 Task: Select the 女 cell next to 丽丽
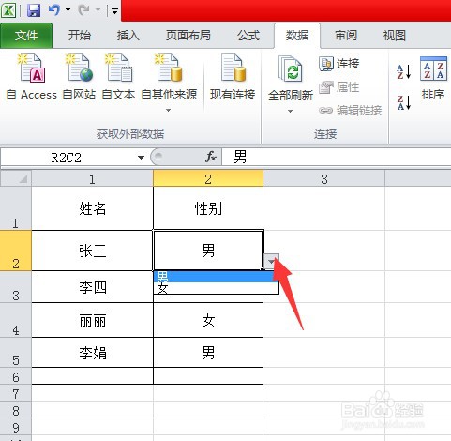pyautogui.click(x=208, y=320)
